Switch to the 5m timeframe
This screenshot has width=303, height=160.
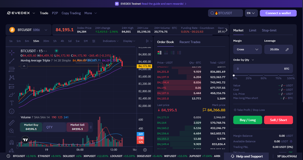(x=27, y=41)
